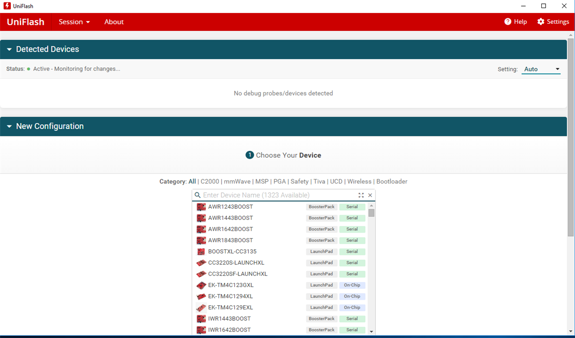This screenshot has width=575, height=338.
Task: Click the AWR1243BOOST red board icon
Action: [x=201, y=206]
